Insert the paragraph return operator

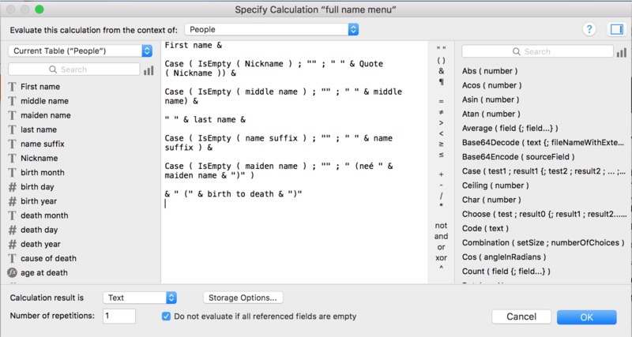441,82
